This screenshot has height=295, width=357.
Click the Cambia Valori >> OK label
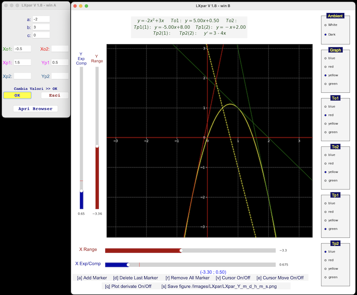pos(36,89)
